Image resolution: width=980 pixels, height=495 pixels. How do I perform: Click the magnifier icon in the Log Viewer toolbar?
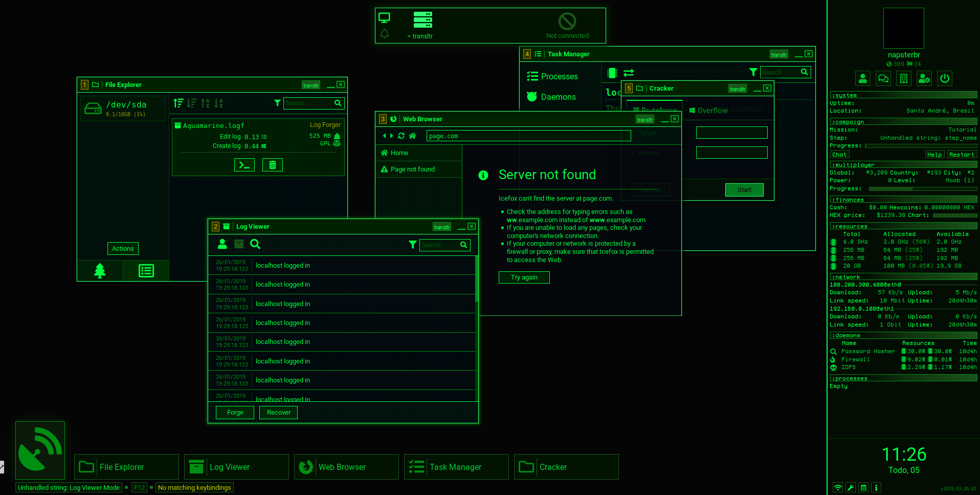point(255,244)
